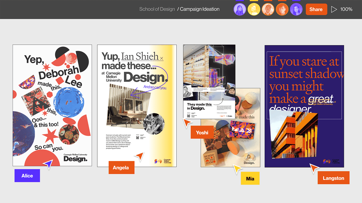Select the Deborah Lee poster frame

coord(52,105)
